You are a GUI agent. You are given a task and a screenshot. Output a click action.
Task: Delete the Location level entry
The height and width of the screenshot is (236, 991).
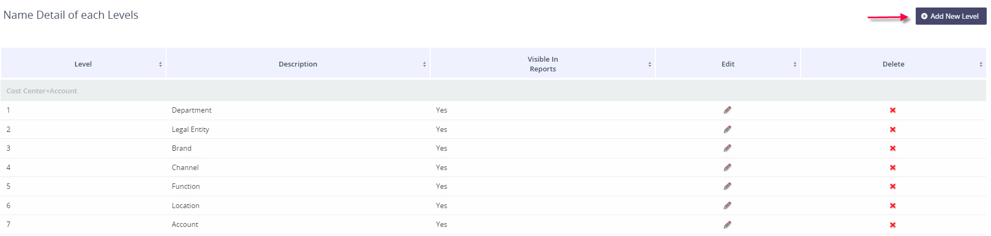[893, 206]
